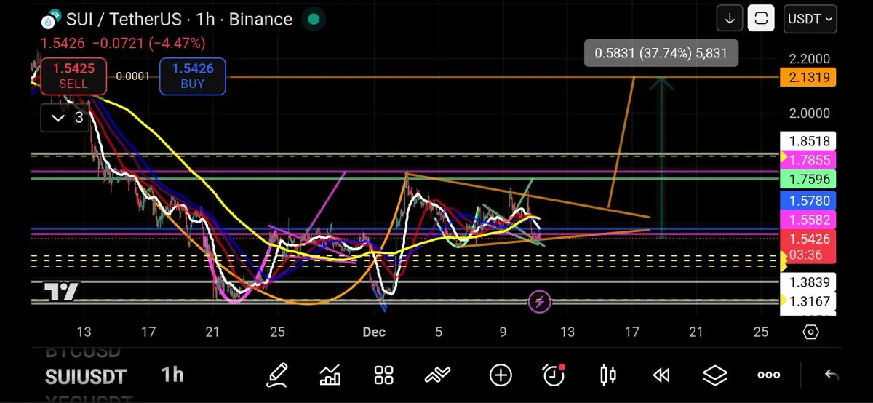Select the 1.5582 pink price label
873x403 pixels.
tap(807, 220)
